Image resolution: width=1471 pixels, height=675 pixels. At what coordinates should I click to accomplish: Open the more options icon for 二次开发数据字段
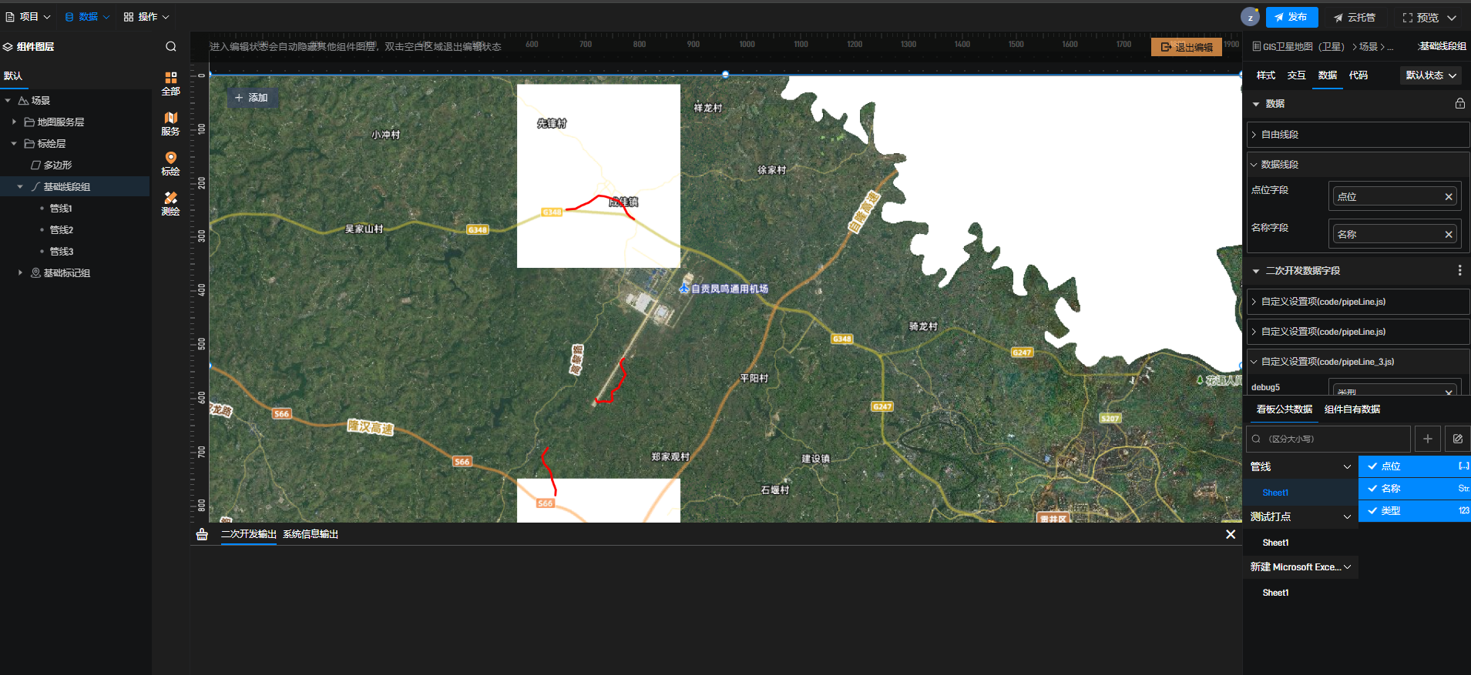1459,271
